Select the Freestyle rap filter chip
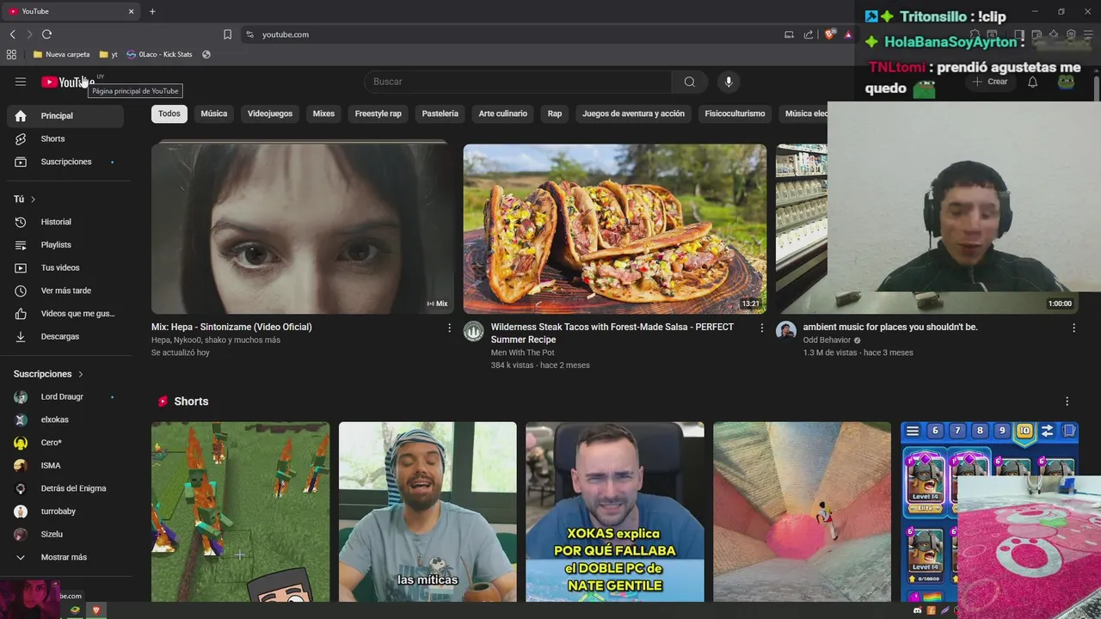Viewport: 1101px width, 619px height. coord(378,113)
